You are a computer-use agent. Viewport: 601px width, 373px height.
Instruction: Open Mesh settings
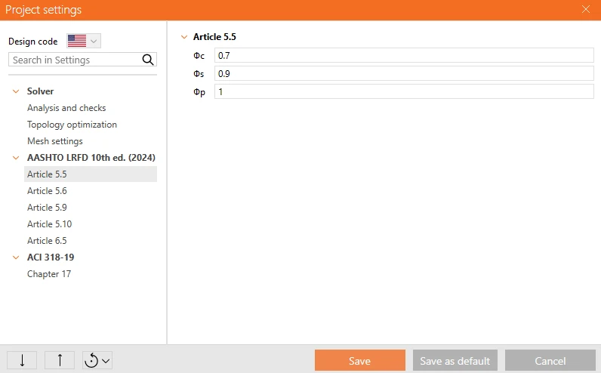[55, 141]
